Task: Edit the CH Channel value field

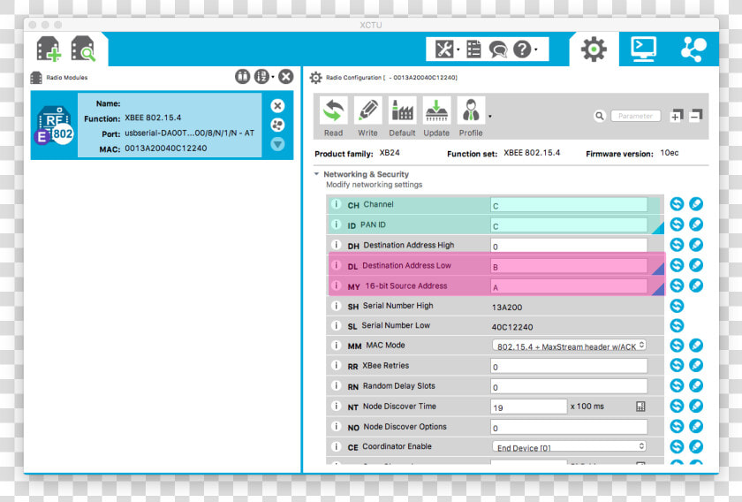Action: click(x=569, y=205)
